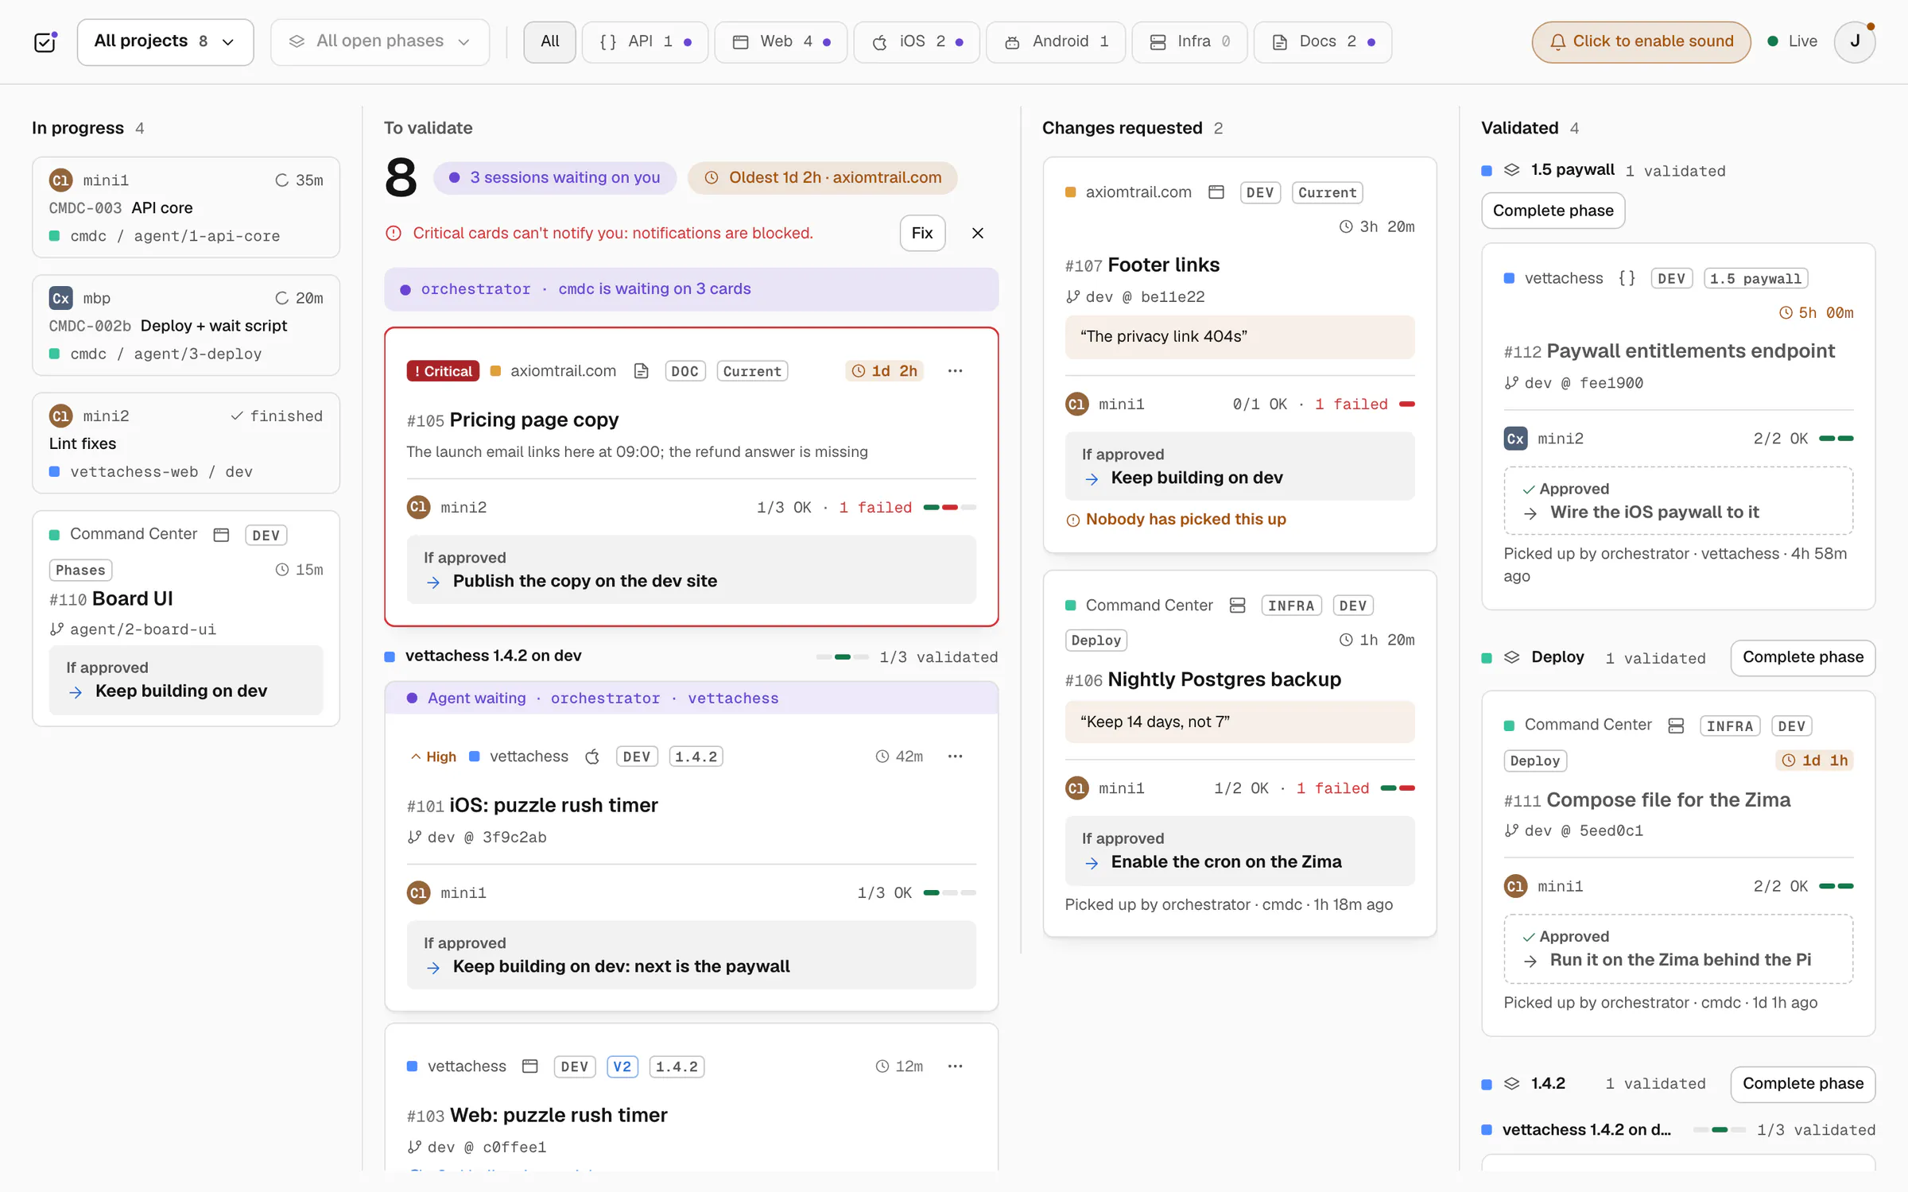The height and width of the screenshot is (1192, 1908).
Task: Click the 1/3 validated progress bar for vettachess 1.4.2
Action: click(843, 657)
